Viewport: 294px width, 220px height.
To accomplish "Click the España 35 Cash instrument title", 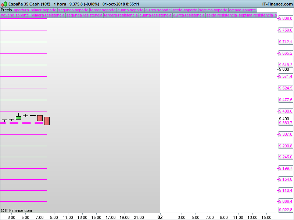I will 29,4.
